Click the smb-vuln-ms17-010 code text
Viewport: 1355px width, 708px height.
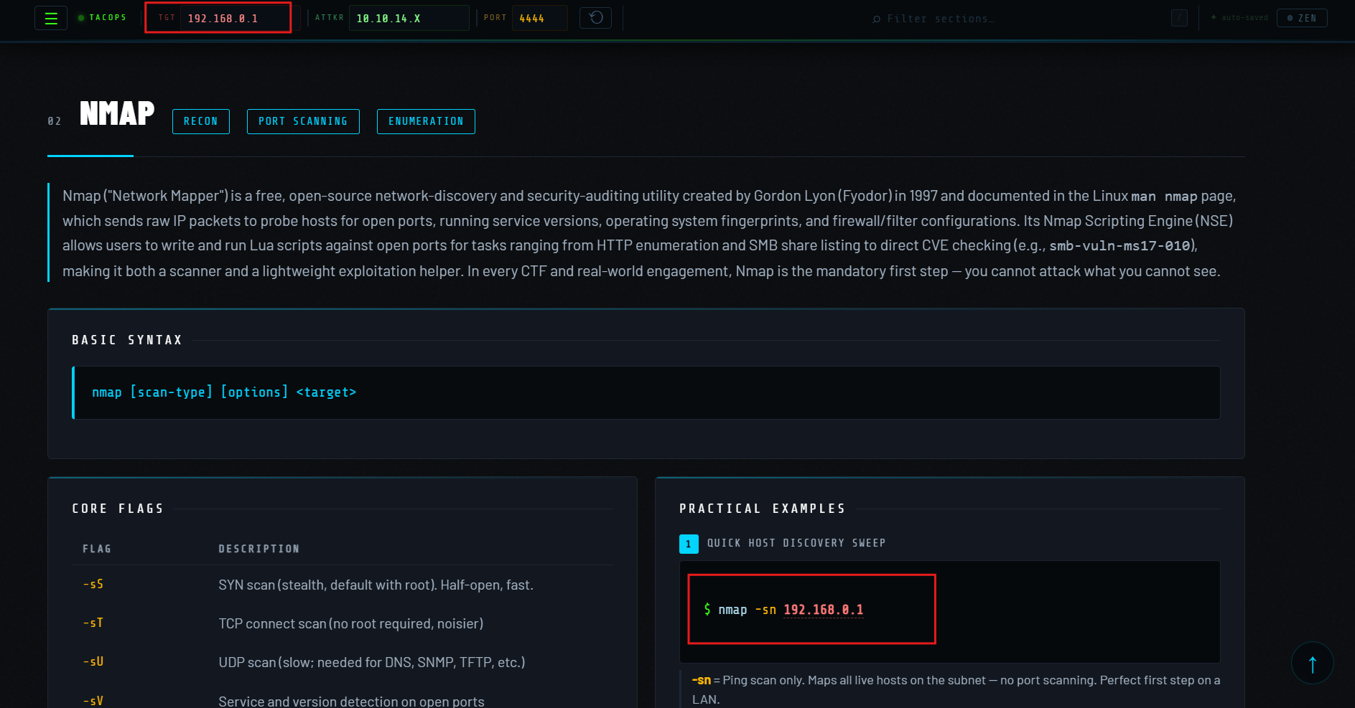(x=1120, y=246)
